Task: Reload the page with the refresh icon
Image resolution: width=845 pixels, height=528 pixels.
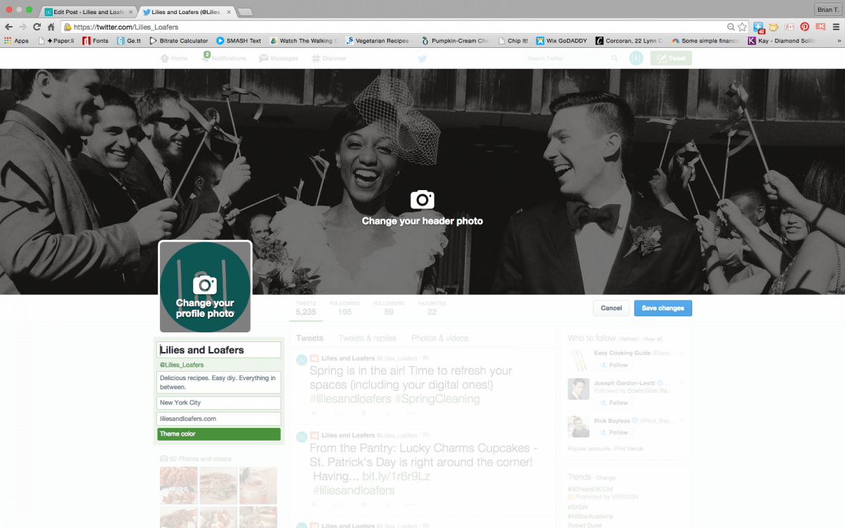Action: tap(37, 27)
